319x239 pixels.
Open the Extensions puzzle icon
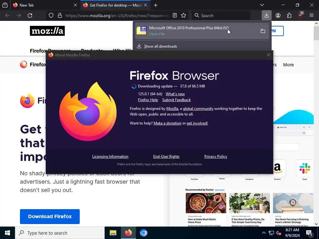(289, 16)
